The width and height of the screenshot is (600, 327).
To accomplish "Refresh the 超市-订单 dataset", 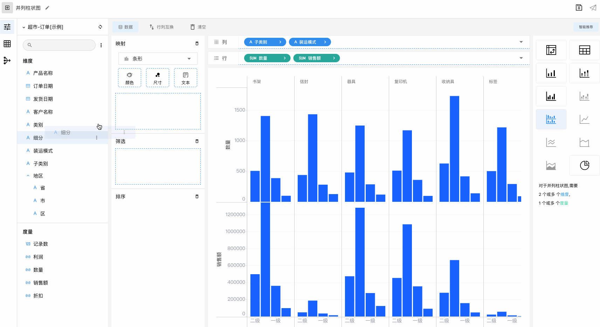I will pos(100,27).
